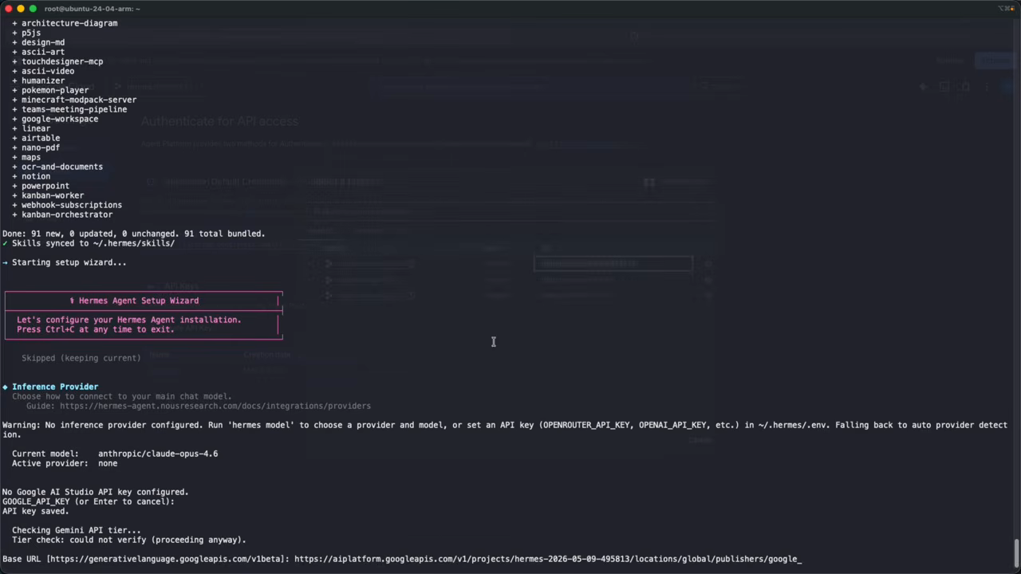Image resolution: width=1021 pixels, height=574 pixels.
Task: Click 'Choose how to connect to your main chat model' text
Action: click(122, 396)
